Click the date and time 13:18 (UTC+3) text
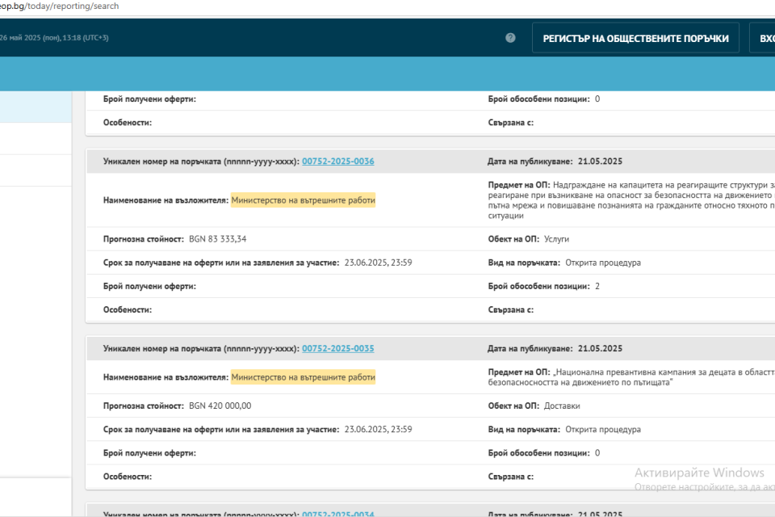 click(54, 38)
